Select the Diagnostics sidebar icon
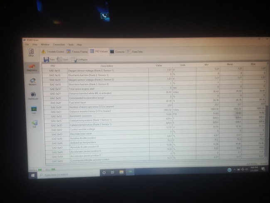Viewport: 270px width, 203px height. 32,67
